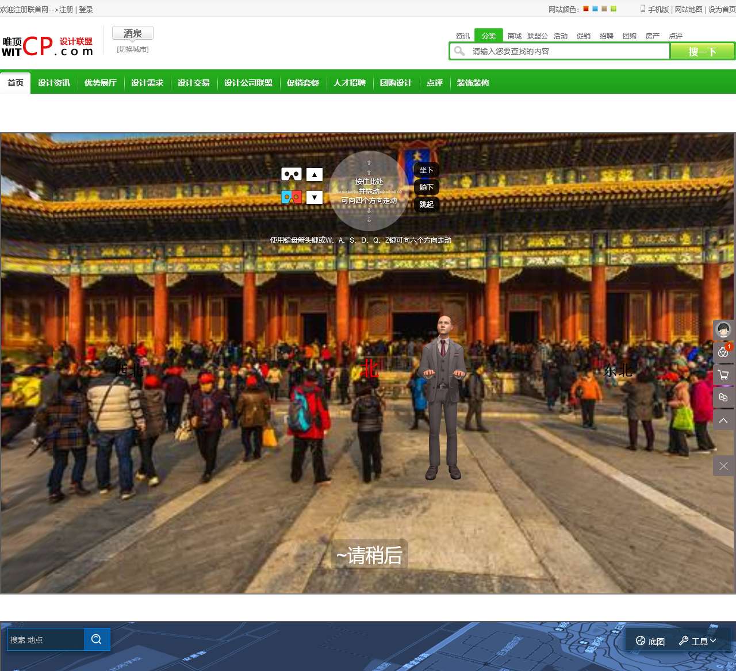Click the 设为首页 link
The width and height of the screenshot is (736, 671).
[722, 9]
